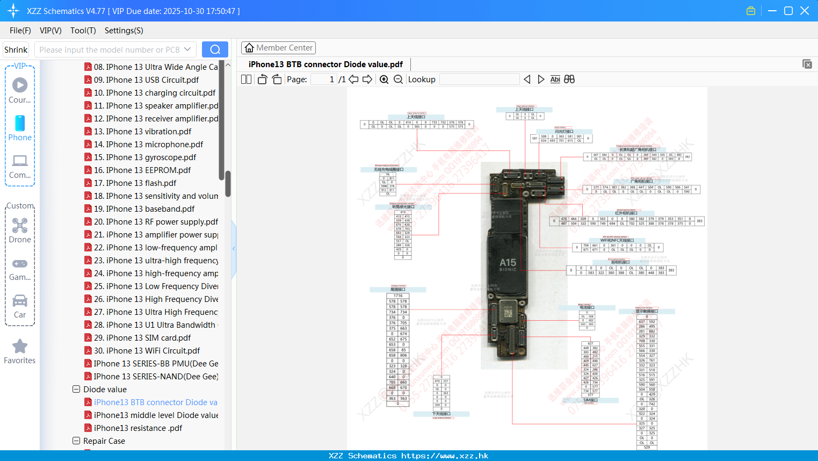Click the page number field

coord(324,80)
